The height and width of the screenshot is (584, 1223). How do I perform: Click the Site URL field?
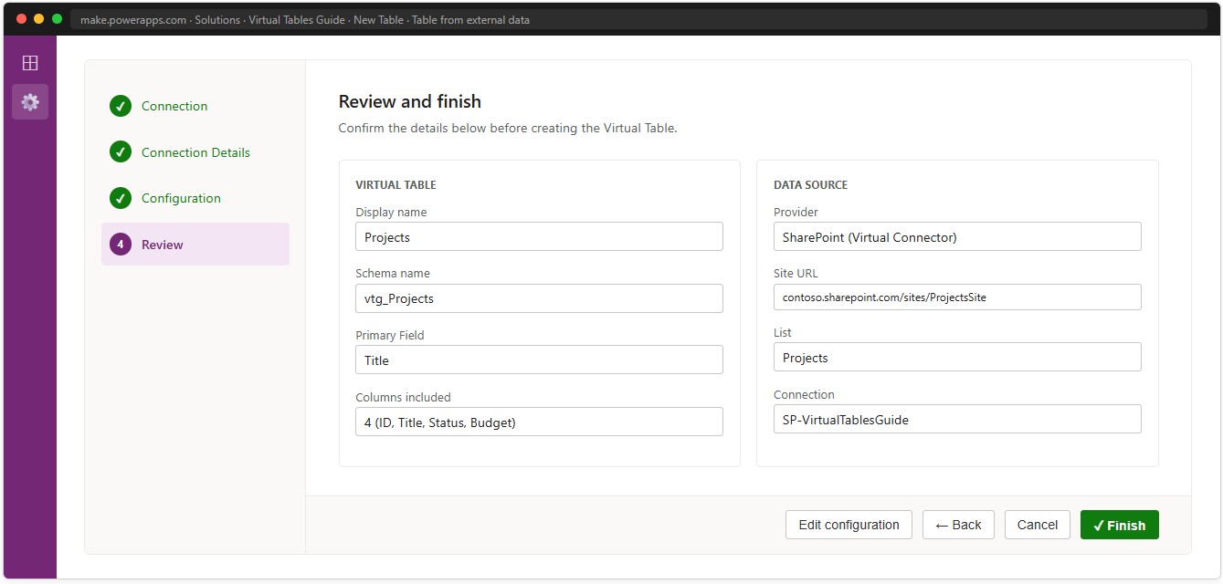click(x=957, y=297)
